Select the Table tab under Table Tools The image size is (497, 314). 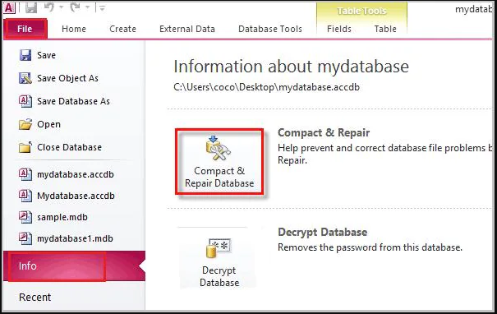pos(385,29)
